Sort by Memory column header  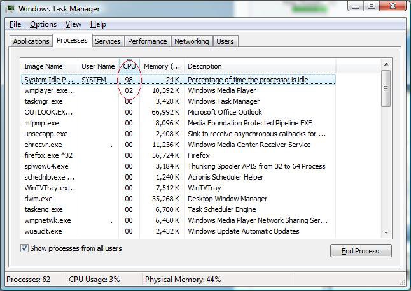162,66
